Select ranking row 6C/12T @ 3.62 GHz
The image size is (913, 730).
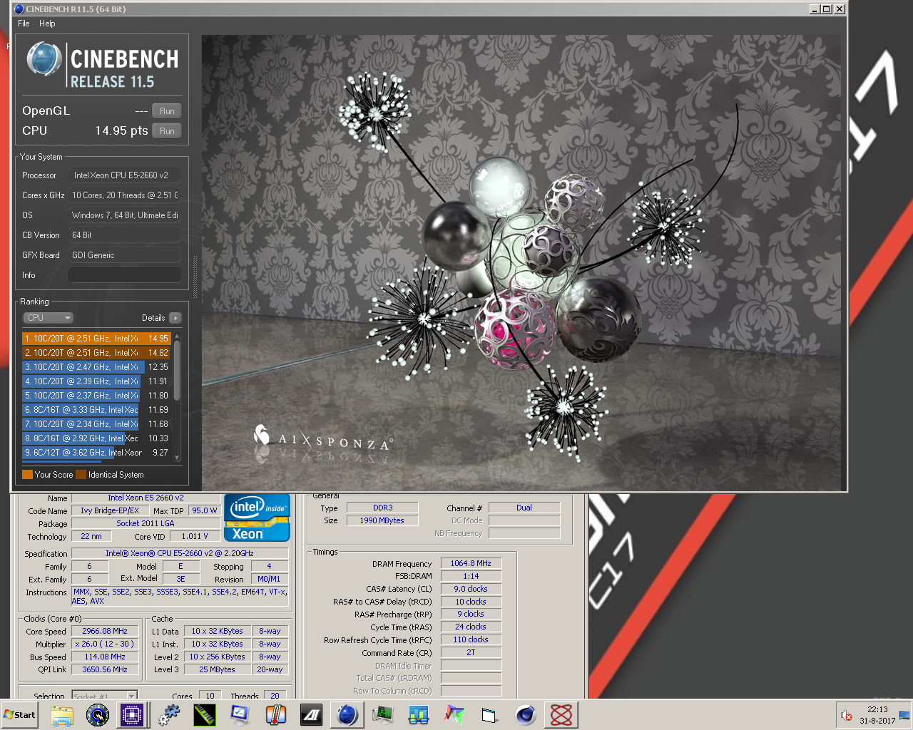96,453
